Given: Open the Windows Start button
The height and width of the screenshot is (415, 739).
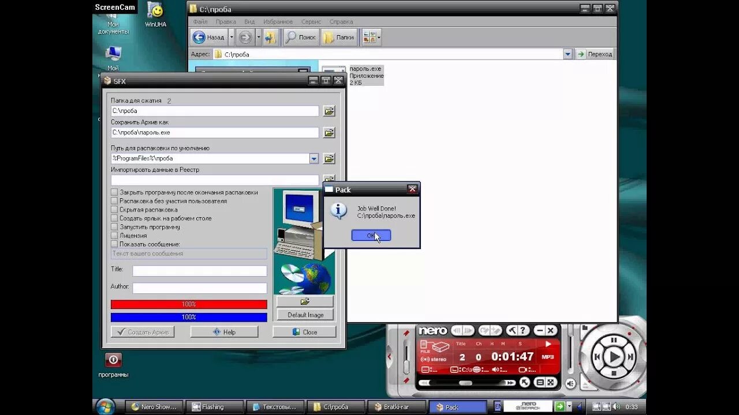Looking at the screenshot, I should click(106, 406).
